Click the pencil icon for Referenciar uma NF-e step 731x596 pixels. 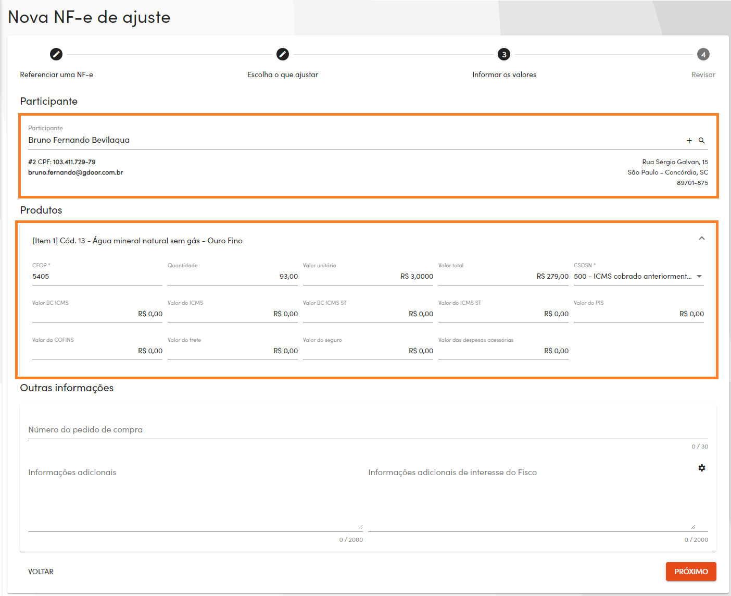[x=56, y=54]
